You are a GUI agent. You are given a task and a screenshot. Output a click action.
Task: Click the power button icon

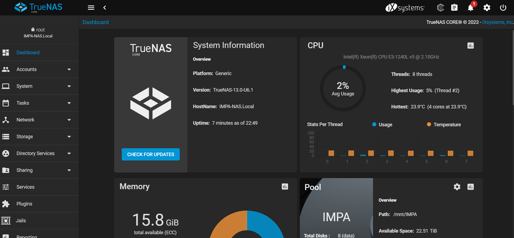tap(503, 8)
